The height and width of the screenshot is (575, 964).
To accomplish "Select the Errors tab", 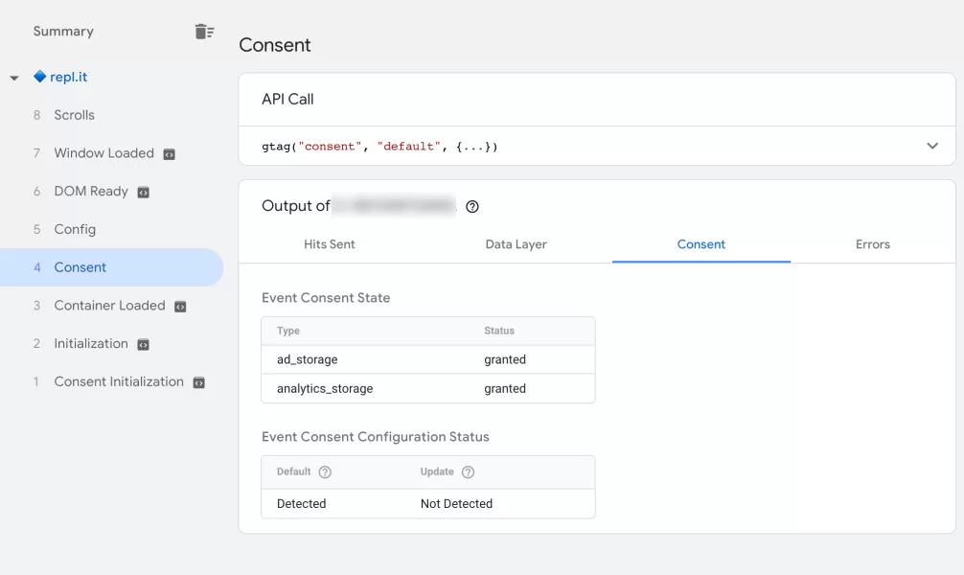I will pos(872,244).
